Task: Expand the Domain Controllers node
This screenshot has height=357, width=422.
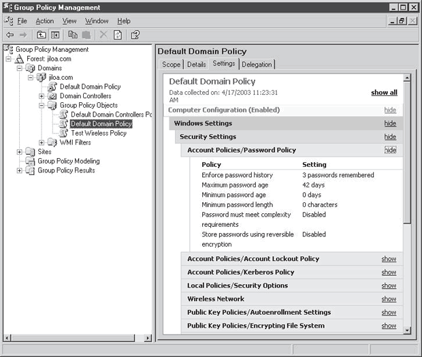Action: (42, 96)
